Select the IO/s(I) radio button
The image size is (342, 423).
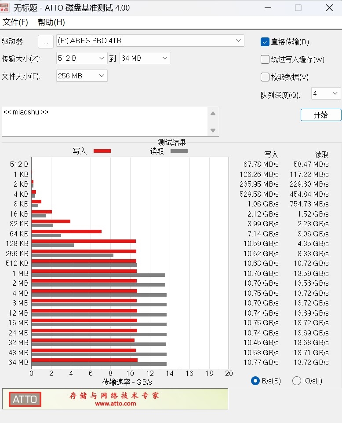(296, 381)
